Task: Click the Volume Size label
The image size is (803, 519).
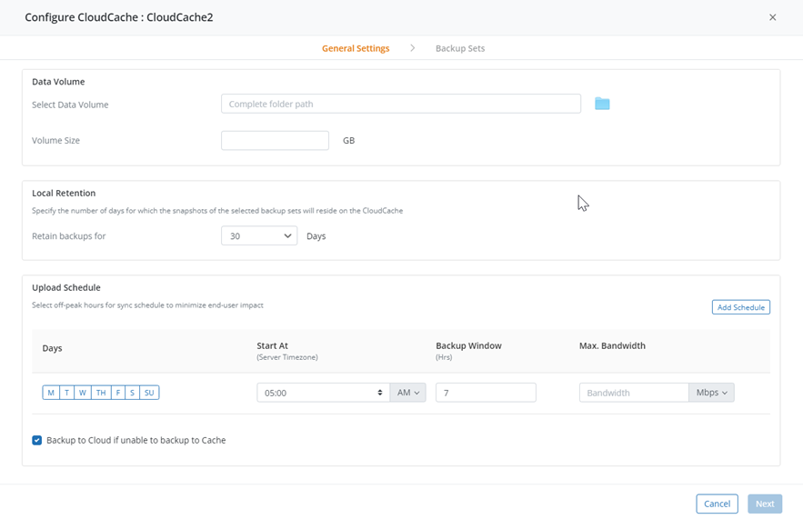Action: [55, 140]
